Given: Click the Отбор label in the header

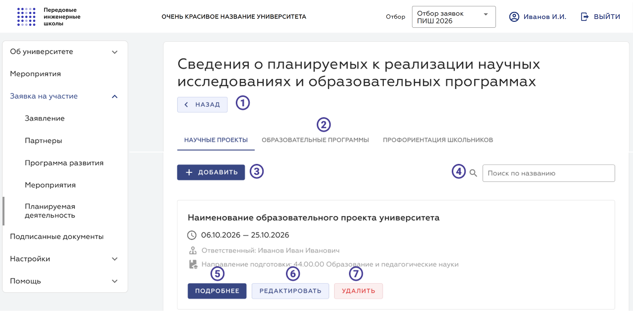Looking at the screenshot, I should point(396,17).
